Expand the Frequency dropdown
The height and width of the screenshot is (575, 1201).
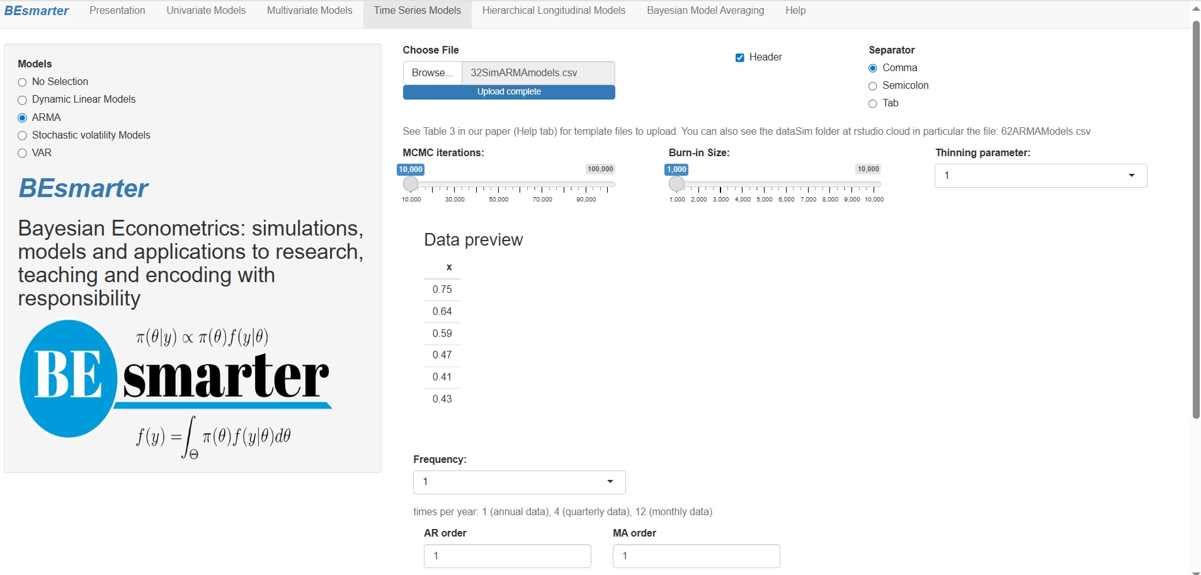pyautogui.click(x=519, y=482)
